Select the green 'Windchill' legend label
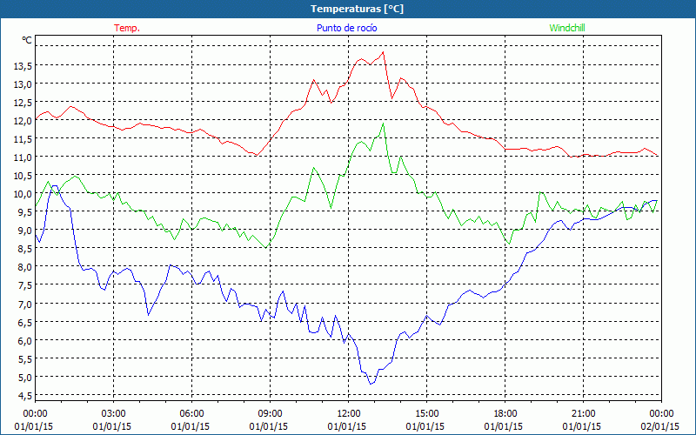 (x=567, y=28)
